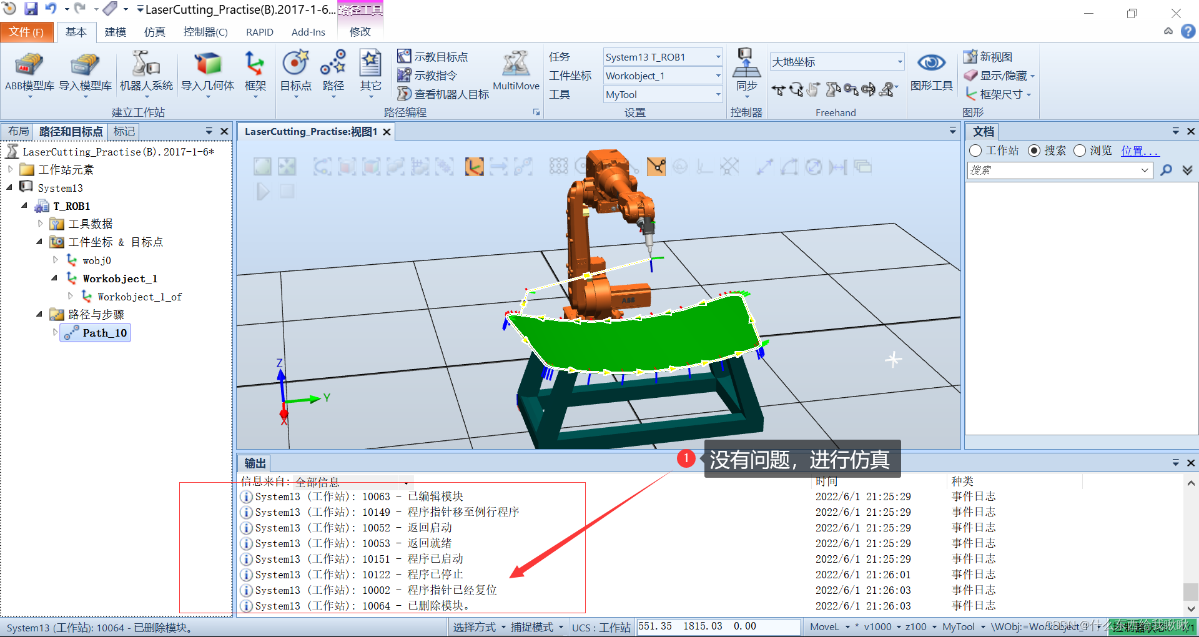
Task: Click the 新视图 button
Action: 988,56
